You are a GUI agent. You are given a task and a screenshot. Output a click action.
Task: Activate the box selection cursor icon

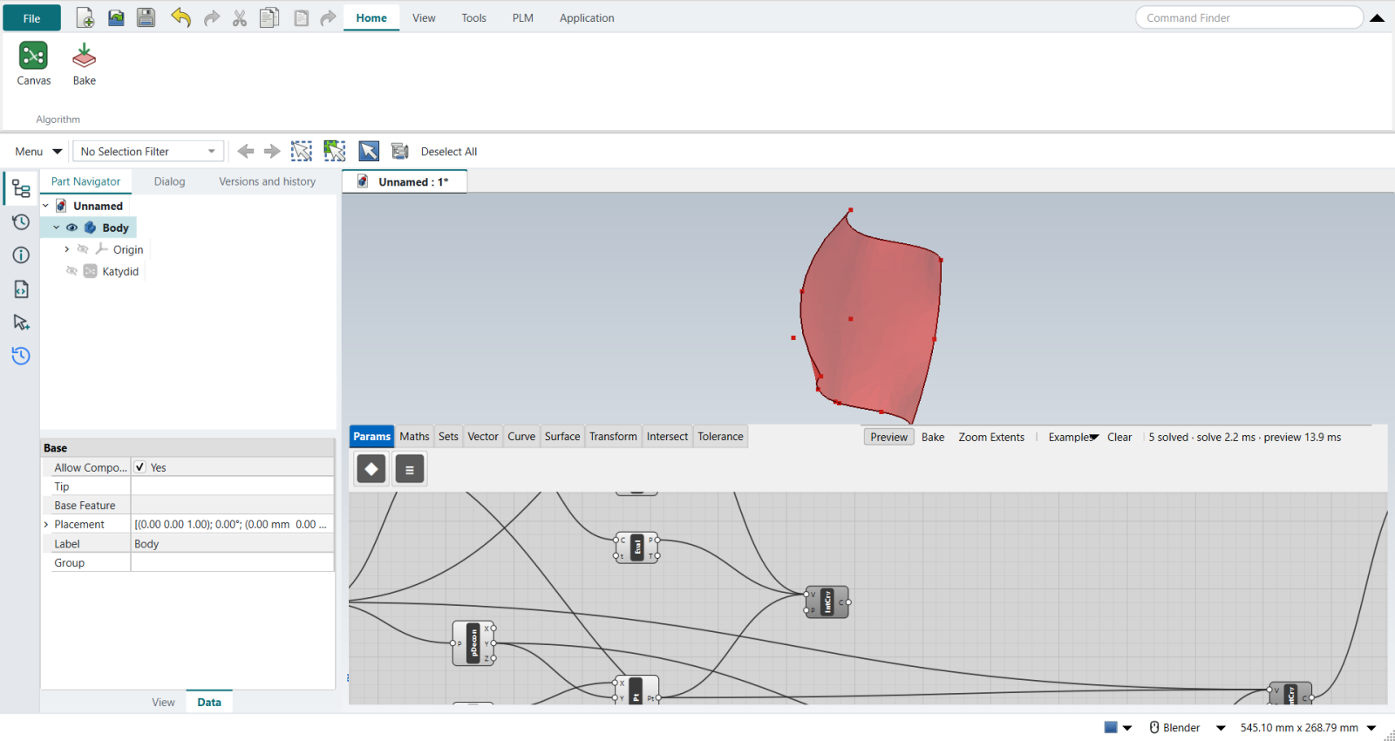point(302,151)
